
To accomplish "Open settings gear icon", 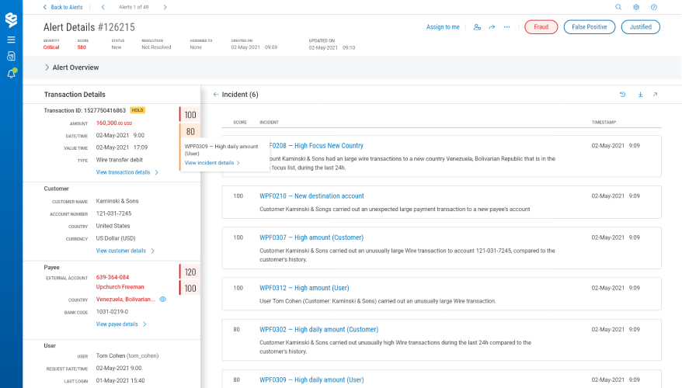I will [636, 7].
